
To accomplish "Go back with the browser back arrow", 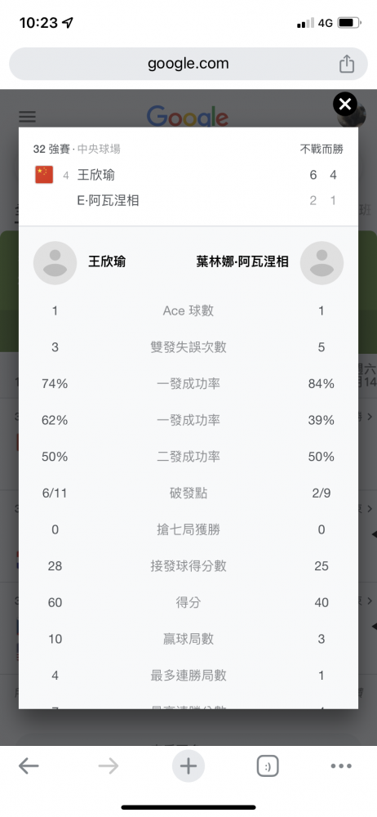I will click(x=29, y=766).
